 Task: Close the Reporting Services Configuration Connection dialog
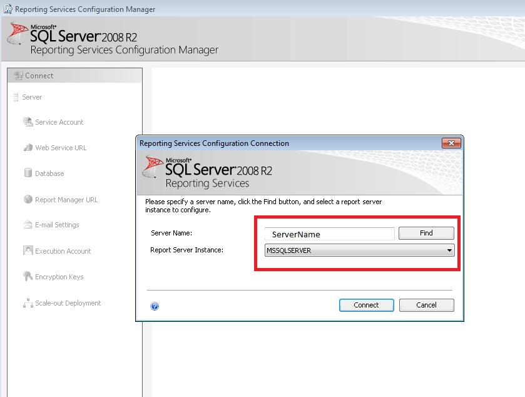[451, 143]
